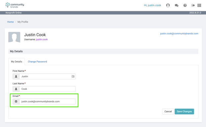The image size is (206, 127).
Task: Open the user profile icon in header
Action: [168, 5]
